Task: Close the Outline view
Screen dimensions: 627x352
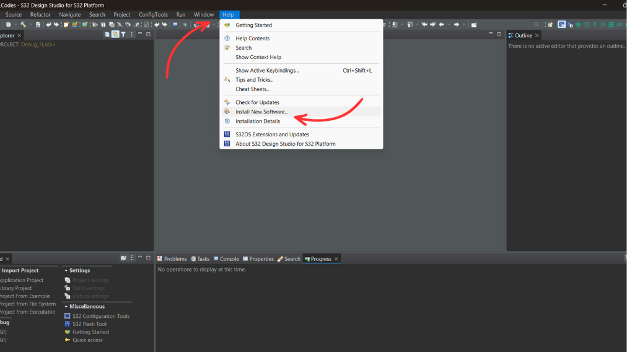Action: point(537,35)
